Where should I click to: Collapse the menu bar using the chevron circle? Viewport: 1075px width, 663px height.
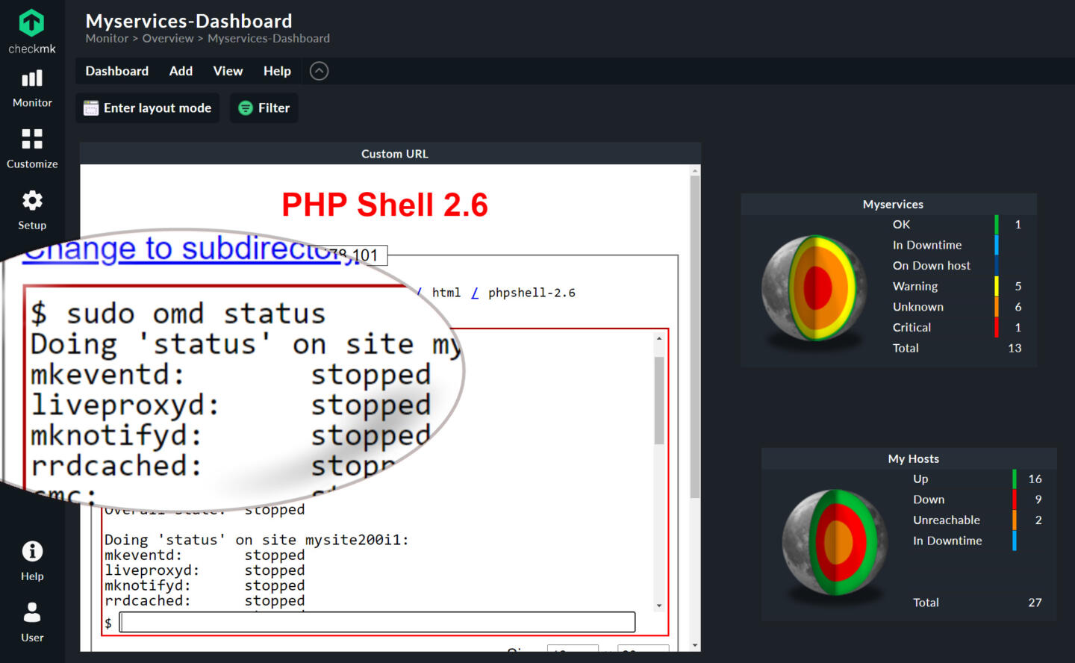[319, 70]
